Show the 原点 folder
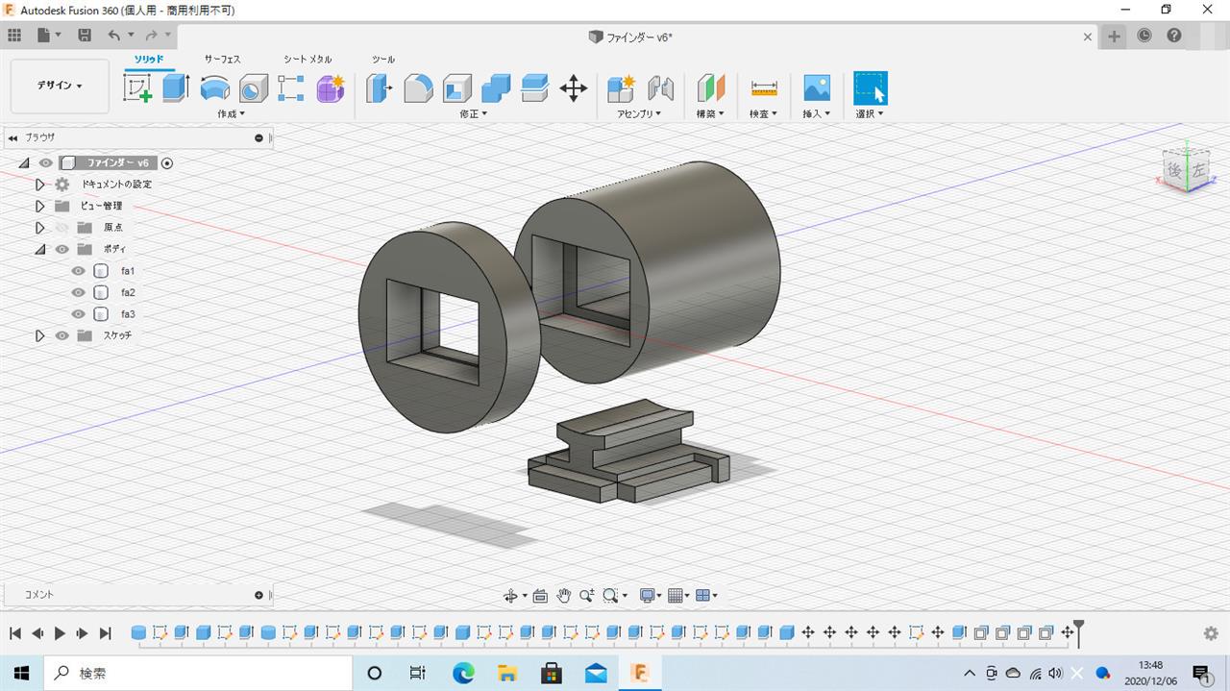This screenshot has width=1230, height=691. (61, 228)
